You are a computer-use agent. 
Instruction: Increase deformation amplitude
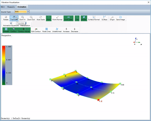66,30
